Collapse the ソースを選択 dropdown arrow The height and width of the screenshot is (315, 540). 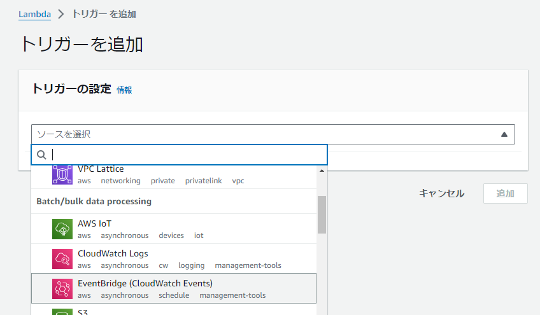(x=504, y=134)
